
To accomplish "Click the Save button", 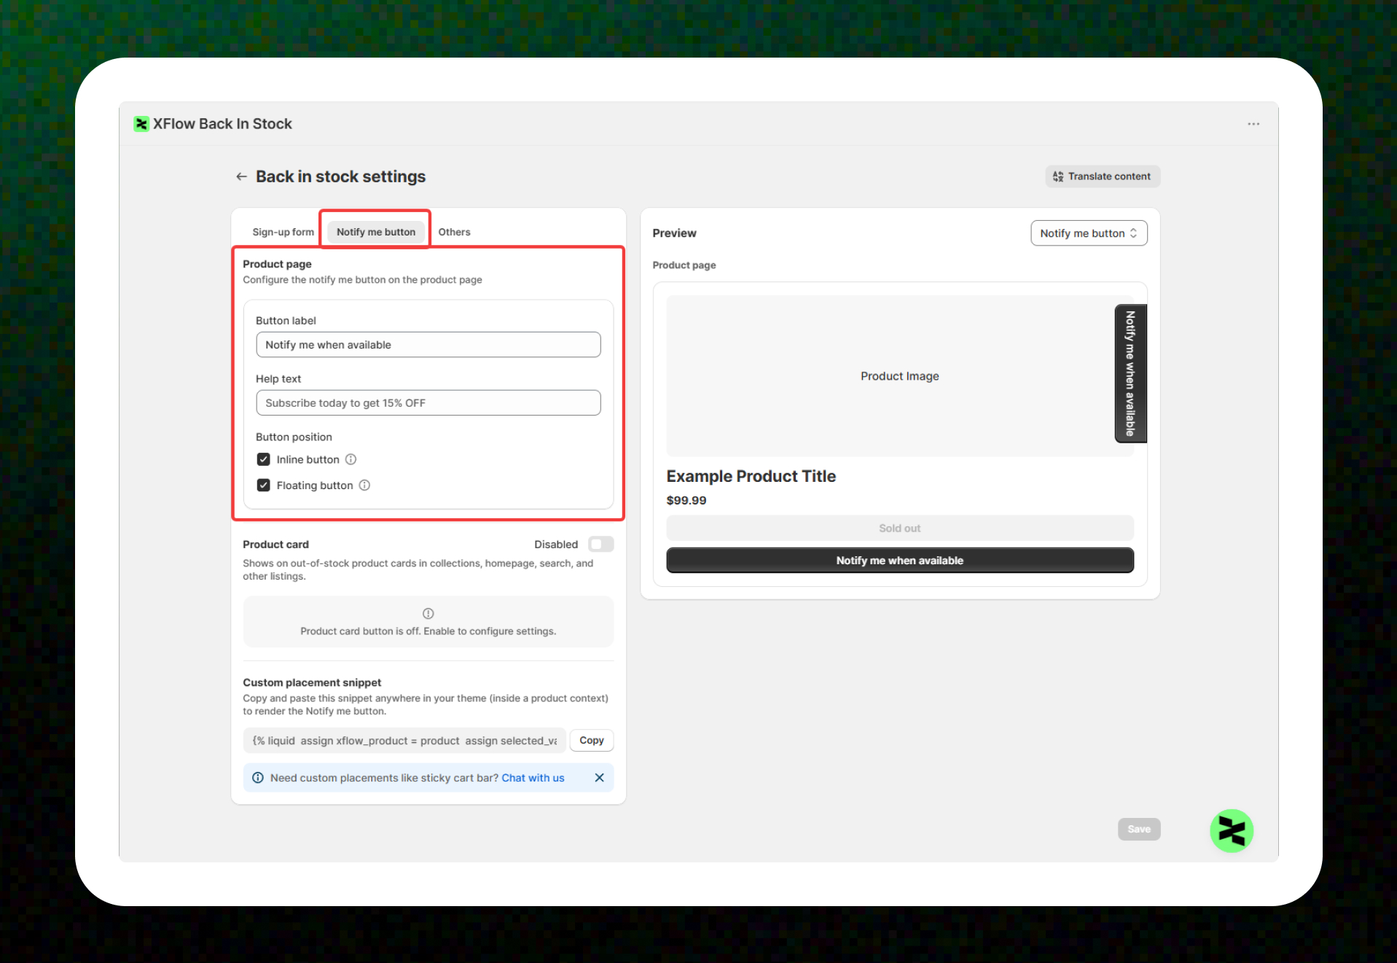I will [x=1138, y=829].
